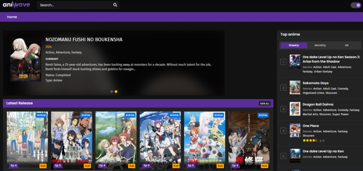Screen dimensions: 363x171
Task: Click Organized Crime genre under Sakamoto Days
Action: (x=313, y=93)
